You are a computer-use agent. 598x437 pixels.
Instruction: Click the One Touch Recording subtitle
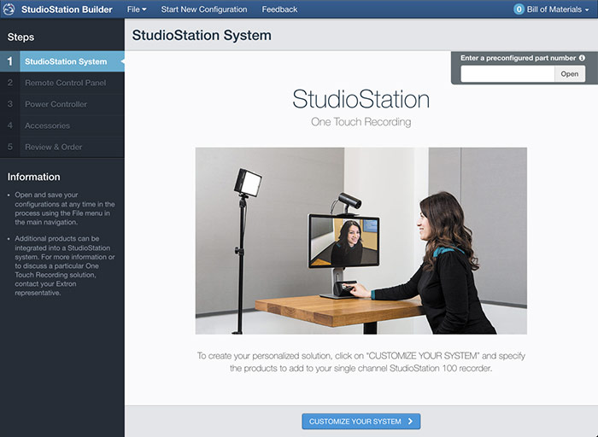pyautogui.click(x=361, y=122)
